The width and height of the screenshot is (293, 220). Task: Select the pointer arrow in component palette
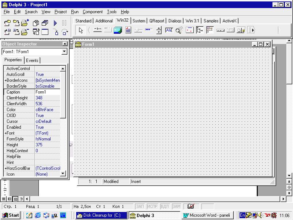(x=81, y=30)
